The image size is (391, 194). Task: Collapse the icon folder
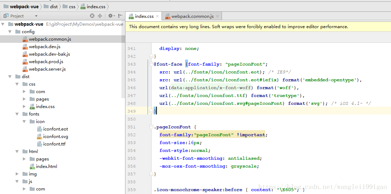tap(24, 121)
